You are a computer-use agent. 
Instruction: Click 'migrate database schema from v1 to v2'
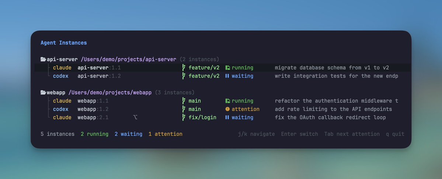(x=332, y=68)
